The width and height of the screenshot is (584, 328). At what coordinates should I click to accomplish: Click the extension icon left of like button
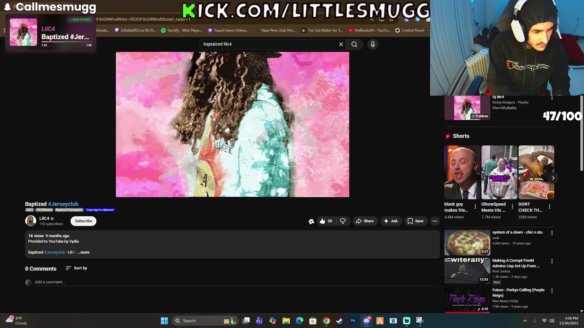pyautogui.click(x=311, y=221)
